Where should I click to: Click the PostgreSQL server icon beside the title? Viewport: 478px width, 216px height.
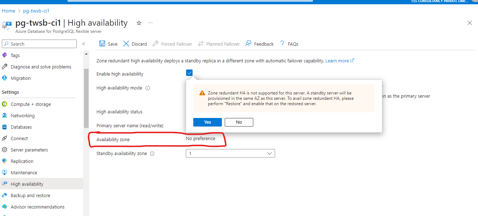[x=7, y=25]
